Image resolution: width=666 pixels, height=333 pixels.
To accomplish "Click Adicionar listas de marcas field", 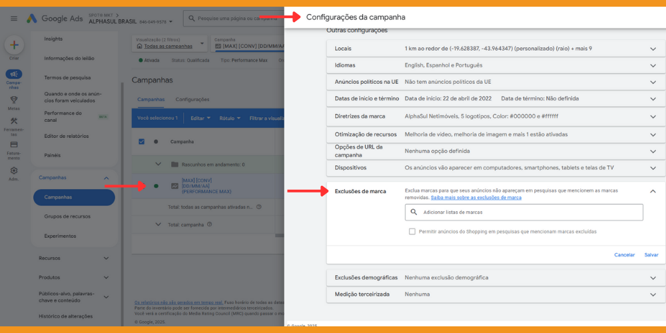I will pos(523,212).
